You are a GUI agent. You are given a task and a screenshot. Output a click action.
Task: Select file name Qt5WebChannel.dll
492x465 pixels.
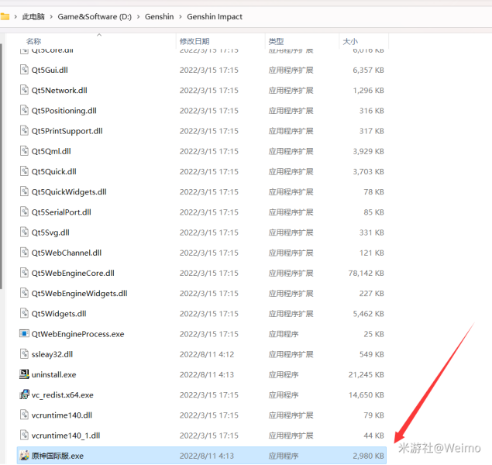(67, 253)
